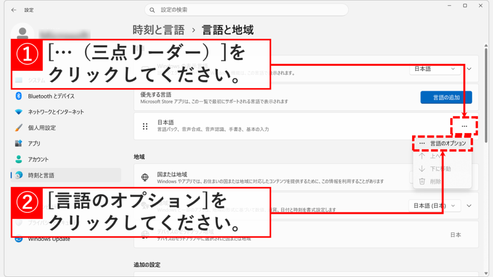This screenshot has height=277, width=493.
Task: Click the down arrow icon beside 下に移動
Action: (422, 169)
